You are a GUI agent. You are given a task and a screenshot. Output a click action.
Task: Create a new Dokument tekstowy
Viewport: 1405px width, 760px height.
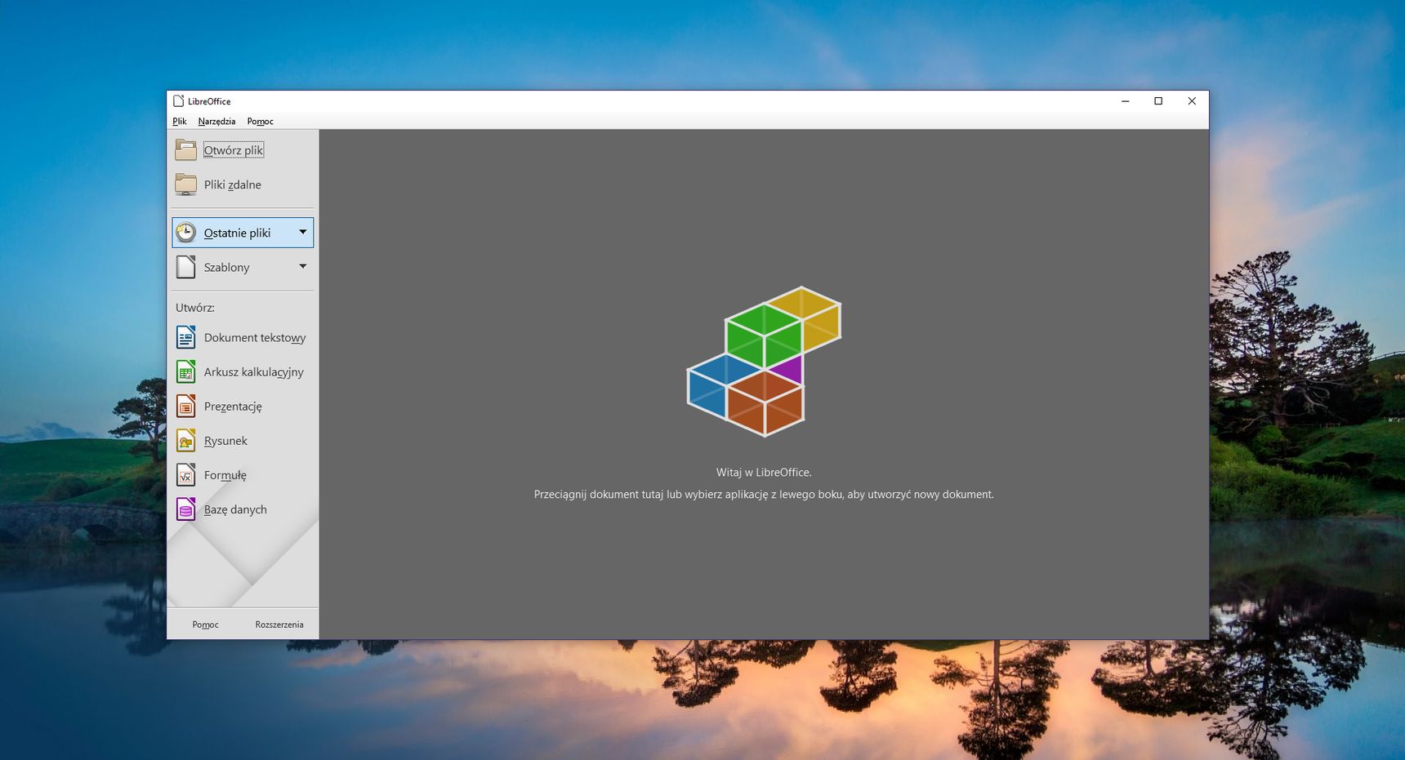click(255, 337)
